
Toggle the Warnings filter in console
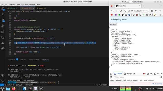(x=118, y=81)
